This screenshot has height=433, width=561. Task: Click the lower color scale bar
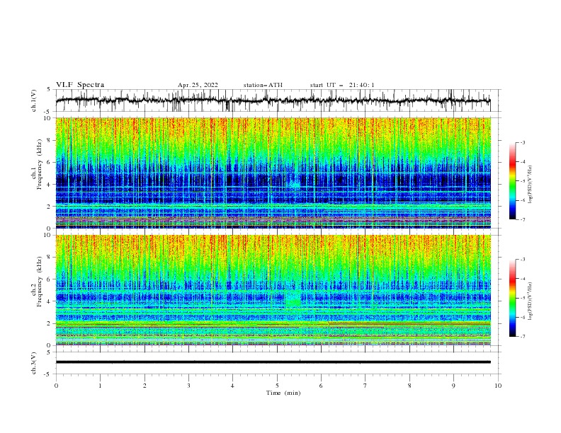point(512,298)
